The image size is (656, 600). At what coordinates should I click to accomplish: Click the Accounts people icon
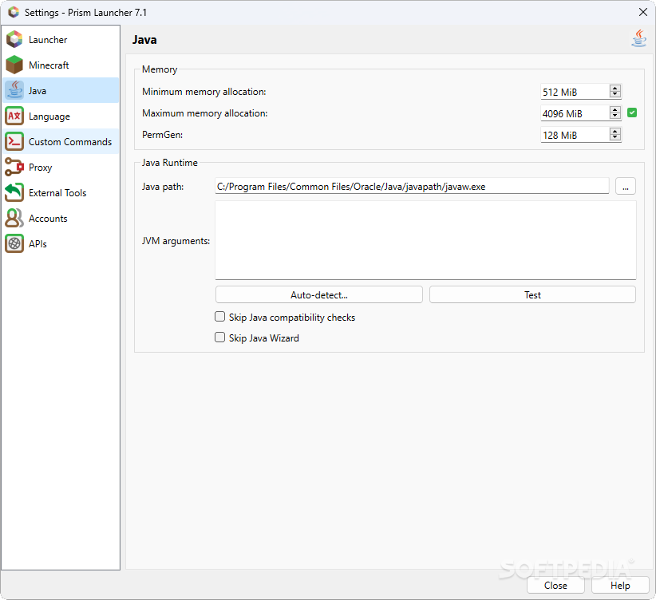(x=14, y=218)
